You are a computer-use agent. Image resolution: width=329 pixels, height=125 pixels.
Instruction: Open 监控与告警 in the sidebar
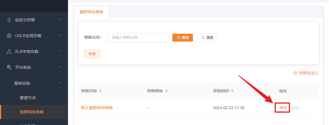point(34,20)
